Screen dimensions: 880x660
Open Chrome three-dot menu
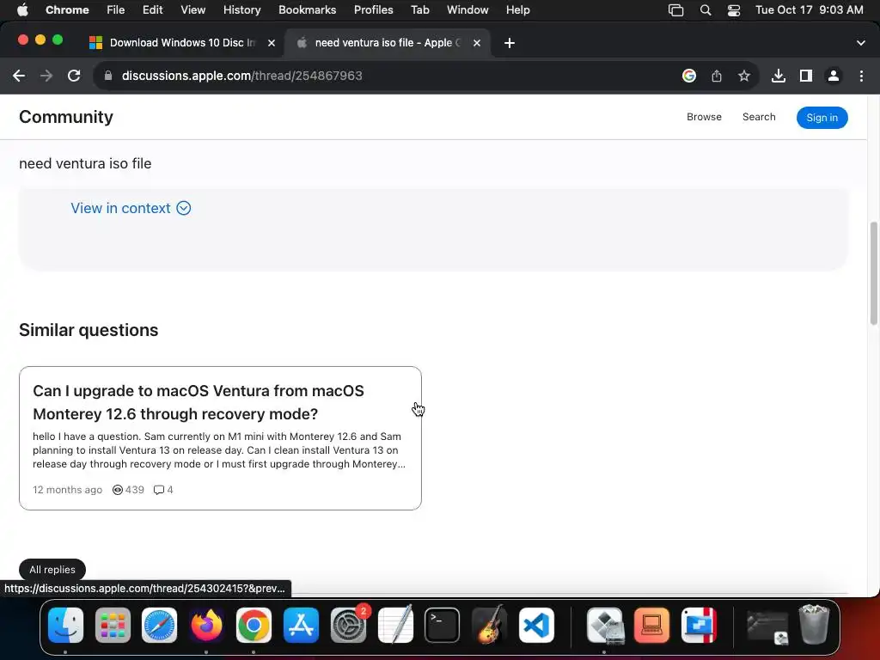coord(861,76)
